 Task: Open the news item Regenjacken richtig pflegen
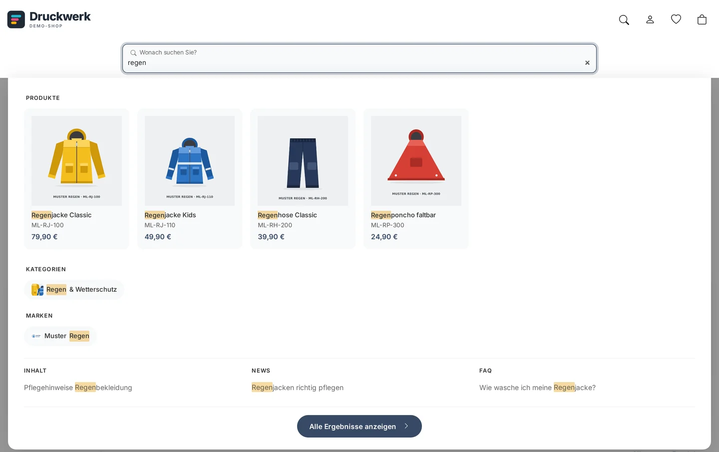(298, 388)
